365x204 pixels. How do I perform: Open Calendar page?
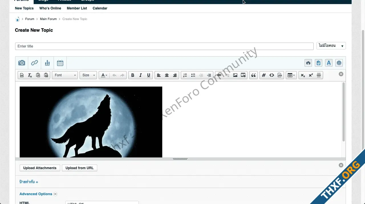100,8
